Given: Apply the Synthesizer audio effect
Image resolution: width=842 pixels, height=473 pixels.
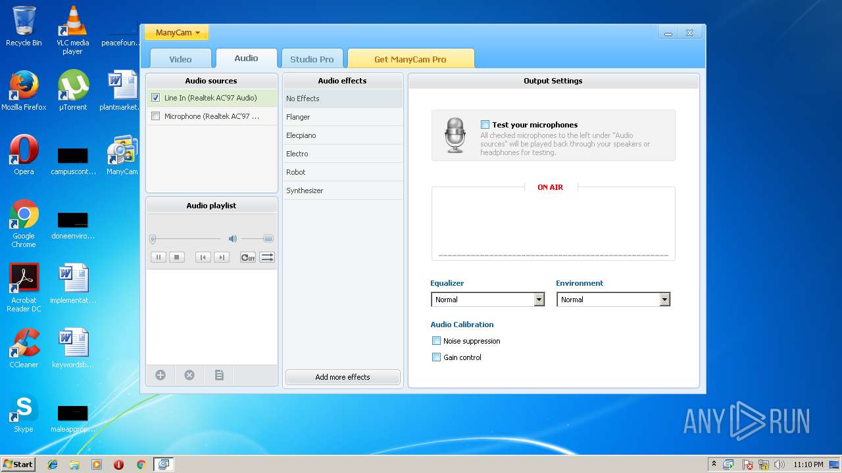Looking at the screenshot, I should click(x=343, y=191).
